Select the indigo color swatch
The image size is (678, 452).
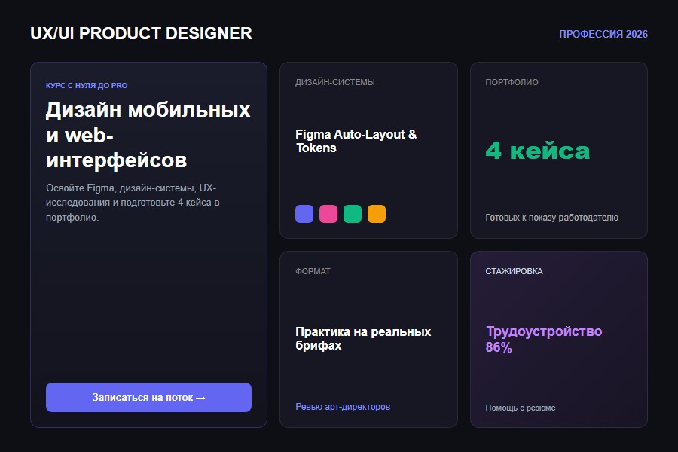click(304, 214)
